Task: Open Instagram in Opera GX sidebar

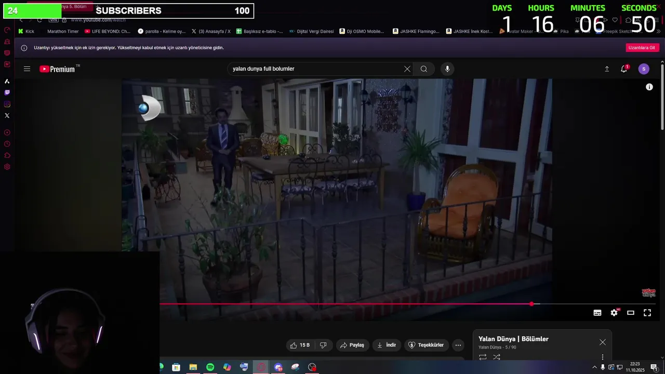Action: [x=7, y=104]
